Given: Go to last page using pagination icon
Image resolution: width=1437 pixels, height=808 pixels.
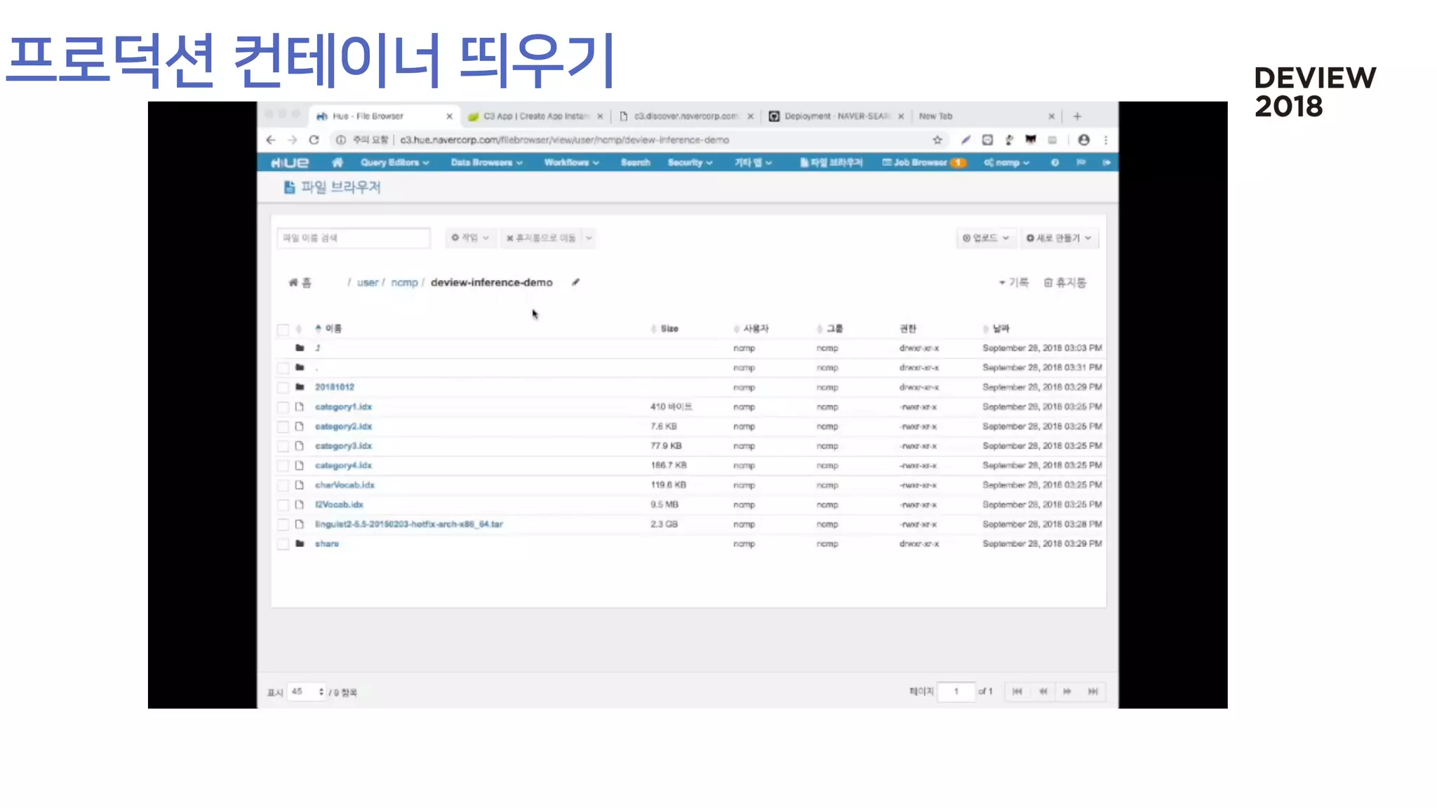Looking at the screenshot, I should [x=1092, y=692].
